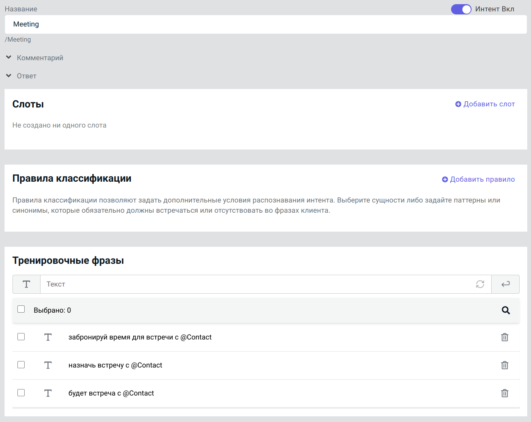Click the Название field containing Meeting

[265, 24]
